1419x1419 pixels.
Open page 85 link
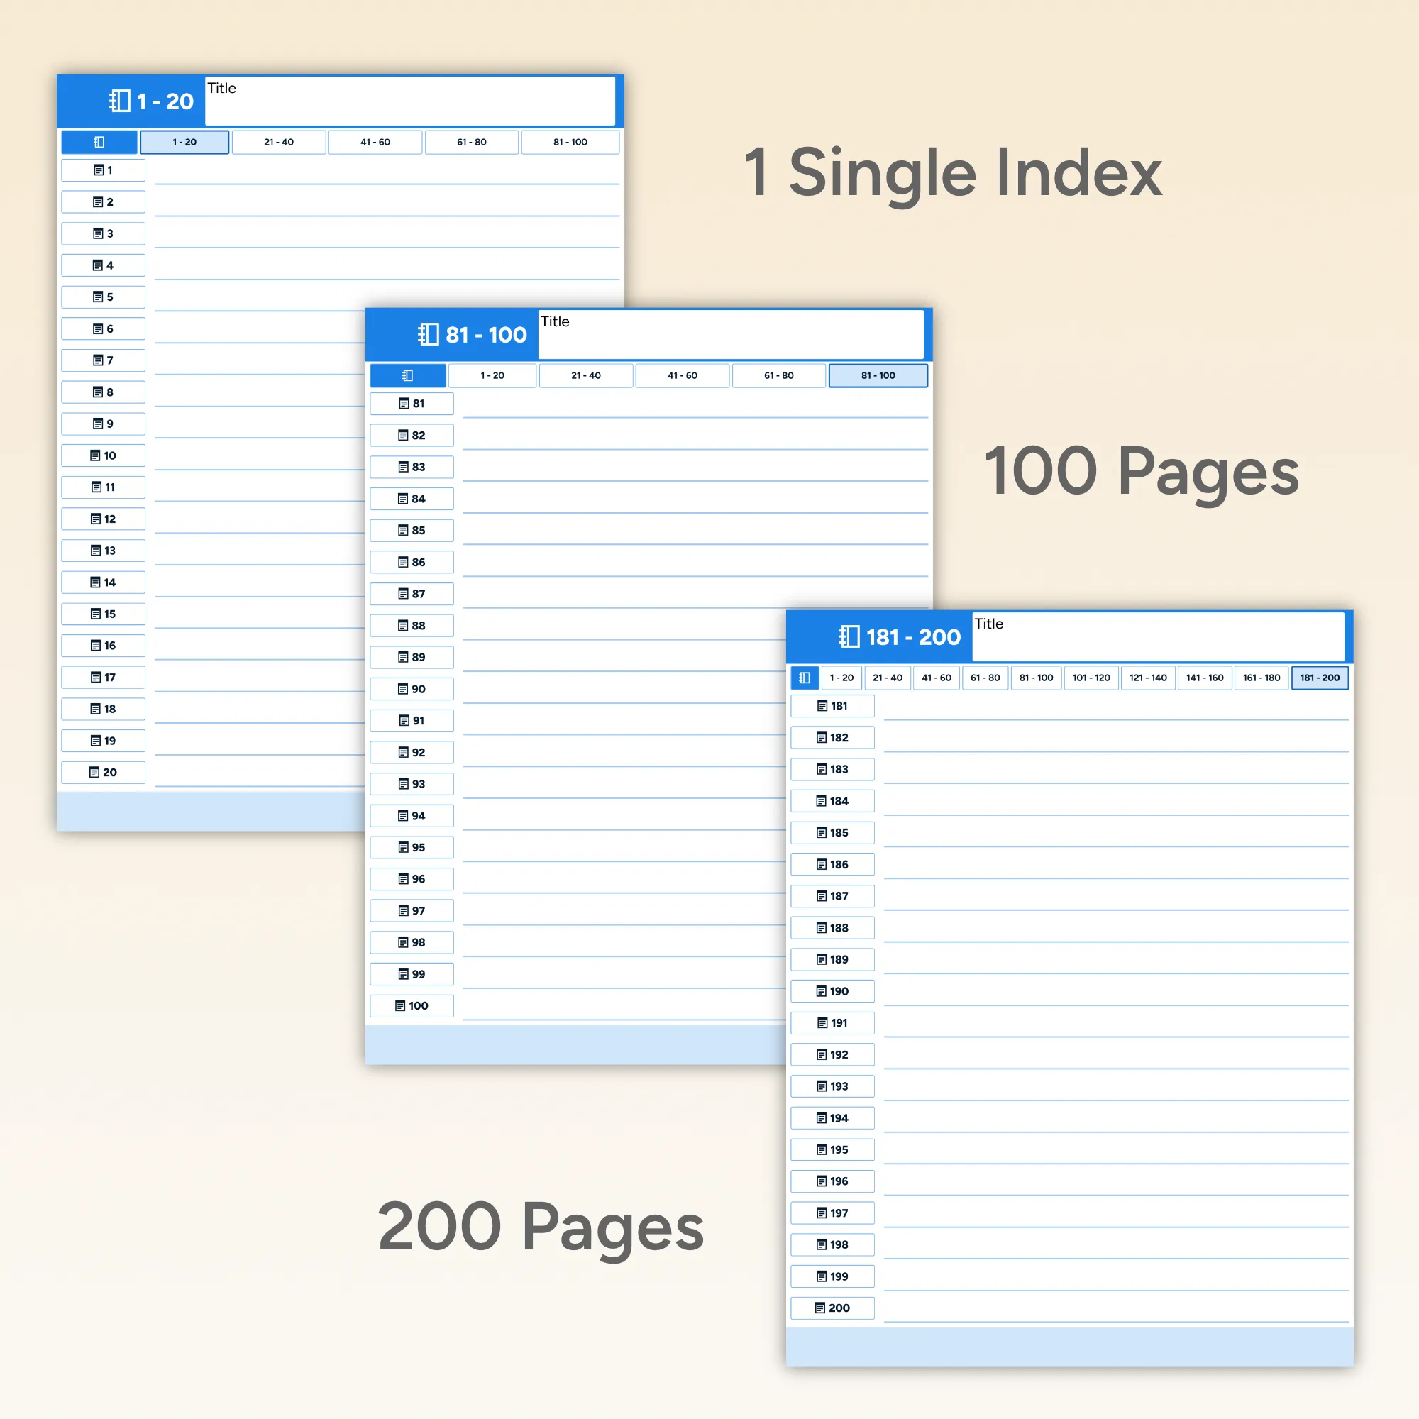click(x=412, y=530)
